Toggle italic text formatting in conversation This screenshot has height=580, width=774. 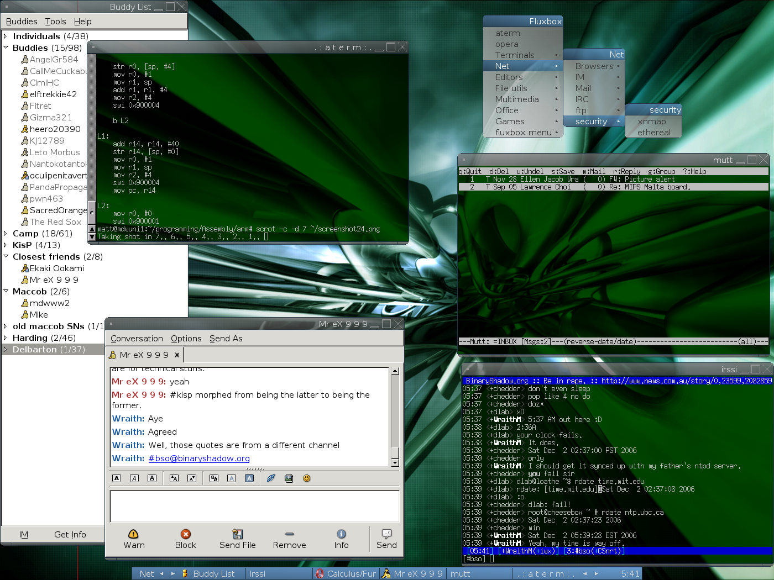[x=134, y=478]
